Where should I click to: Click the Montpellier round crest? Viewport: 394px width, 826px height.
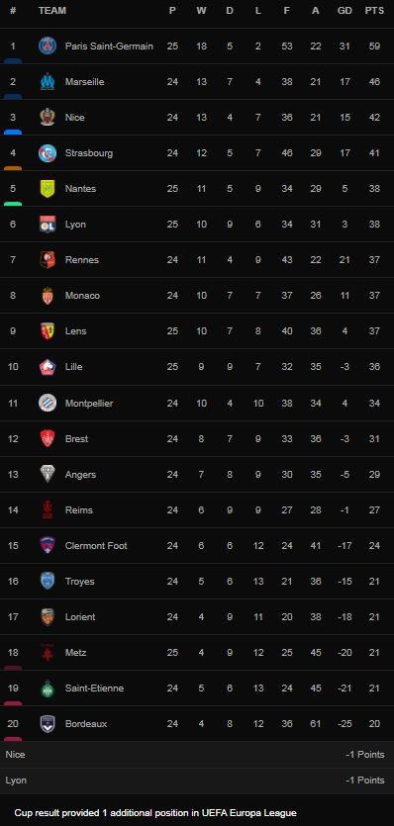click(48, 403)
